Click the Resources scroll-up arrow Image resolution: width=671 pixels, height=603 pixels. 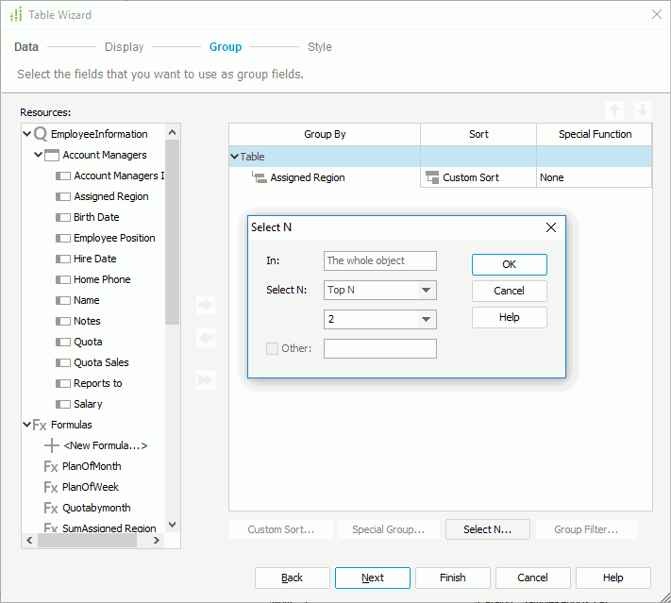click(x=173, y=132)
